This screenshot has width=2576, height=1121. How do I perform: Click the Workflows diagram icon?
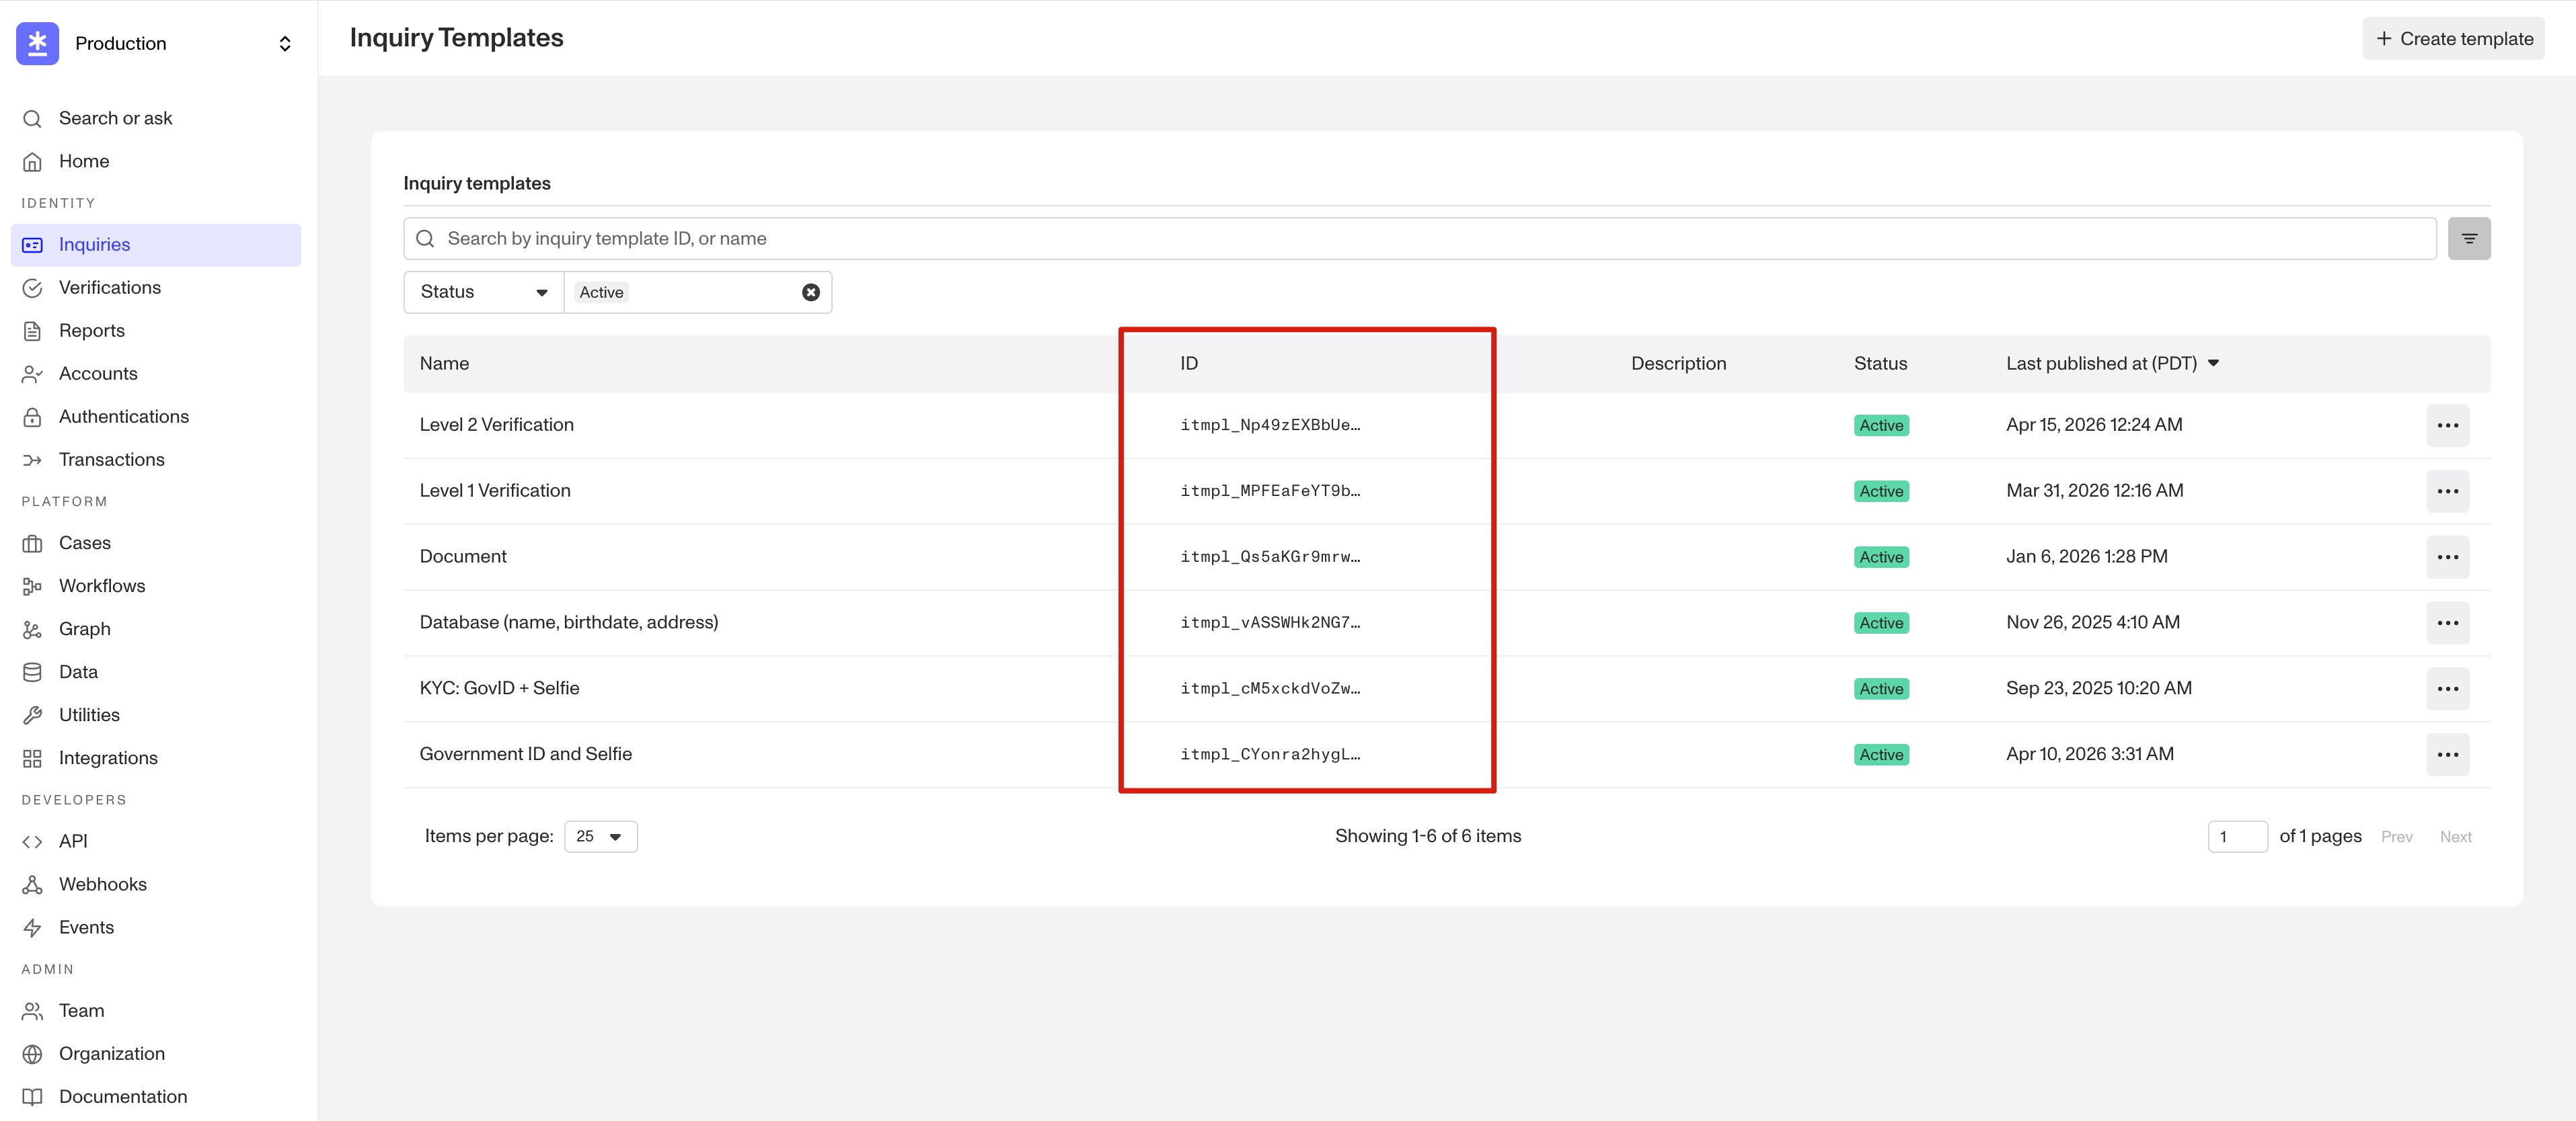click(x=32, y=587)
